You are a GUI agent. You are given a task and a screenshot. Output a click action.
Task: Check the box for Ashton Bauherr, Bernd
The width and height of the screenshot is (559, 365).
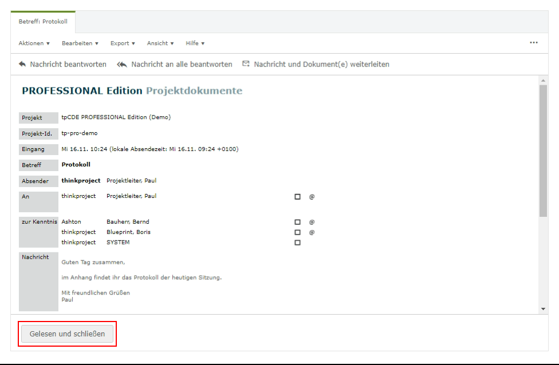[297, 222]
